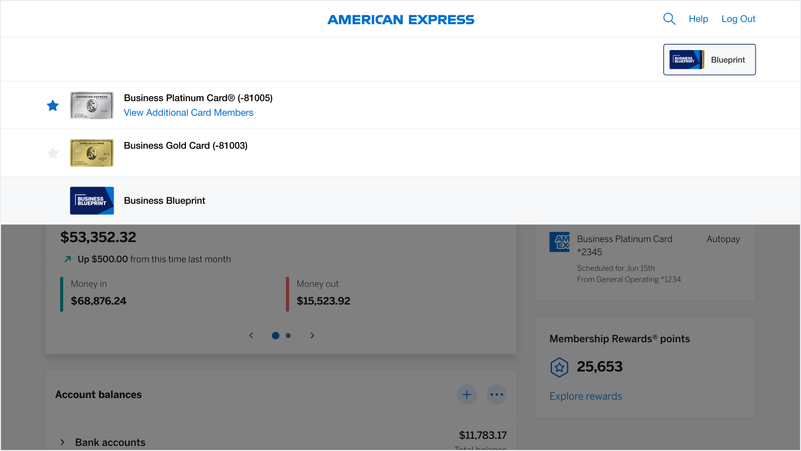Click the Membership Rewards star badge icon

(x=559, y=367)
